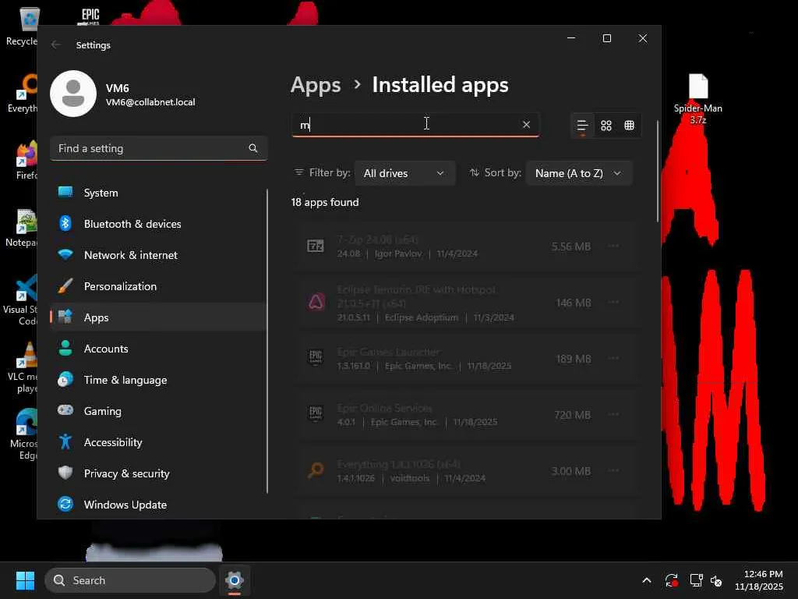Click the installed apps list scrollbar
This screenshot has width=798, height=599.
pos(658,171)
